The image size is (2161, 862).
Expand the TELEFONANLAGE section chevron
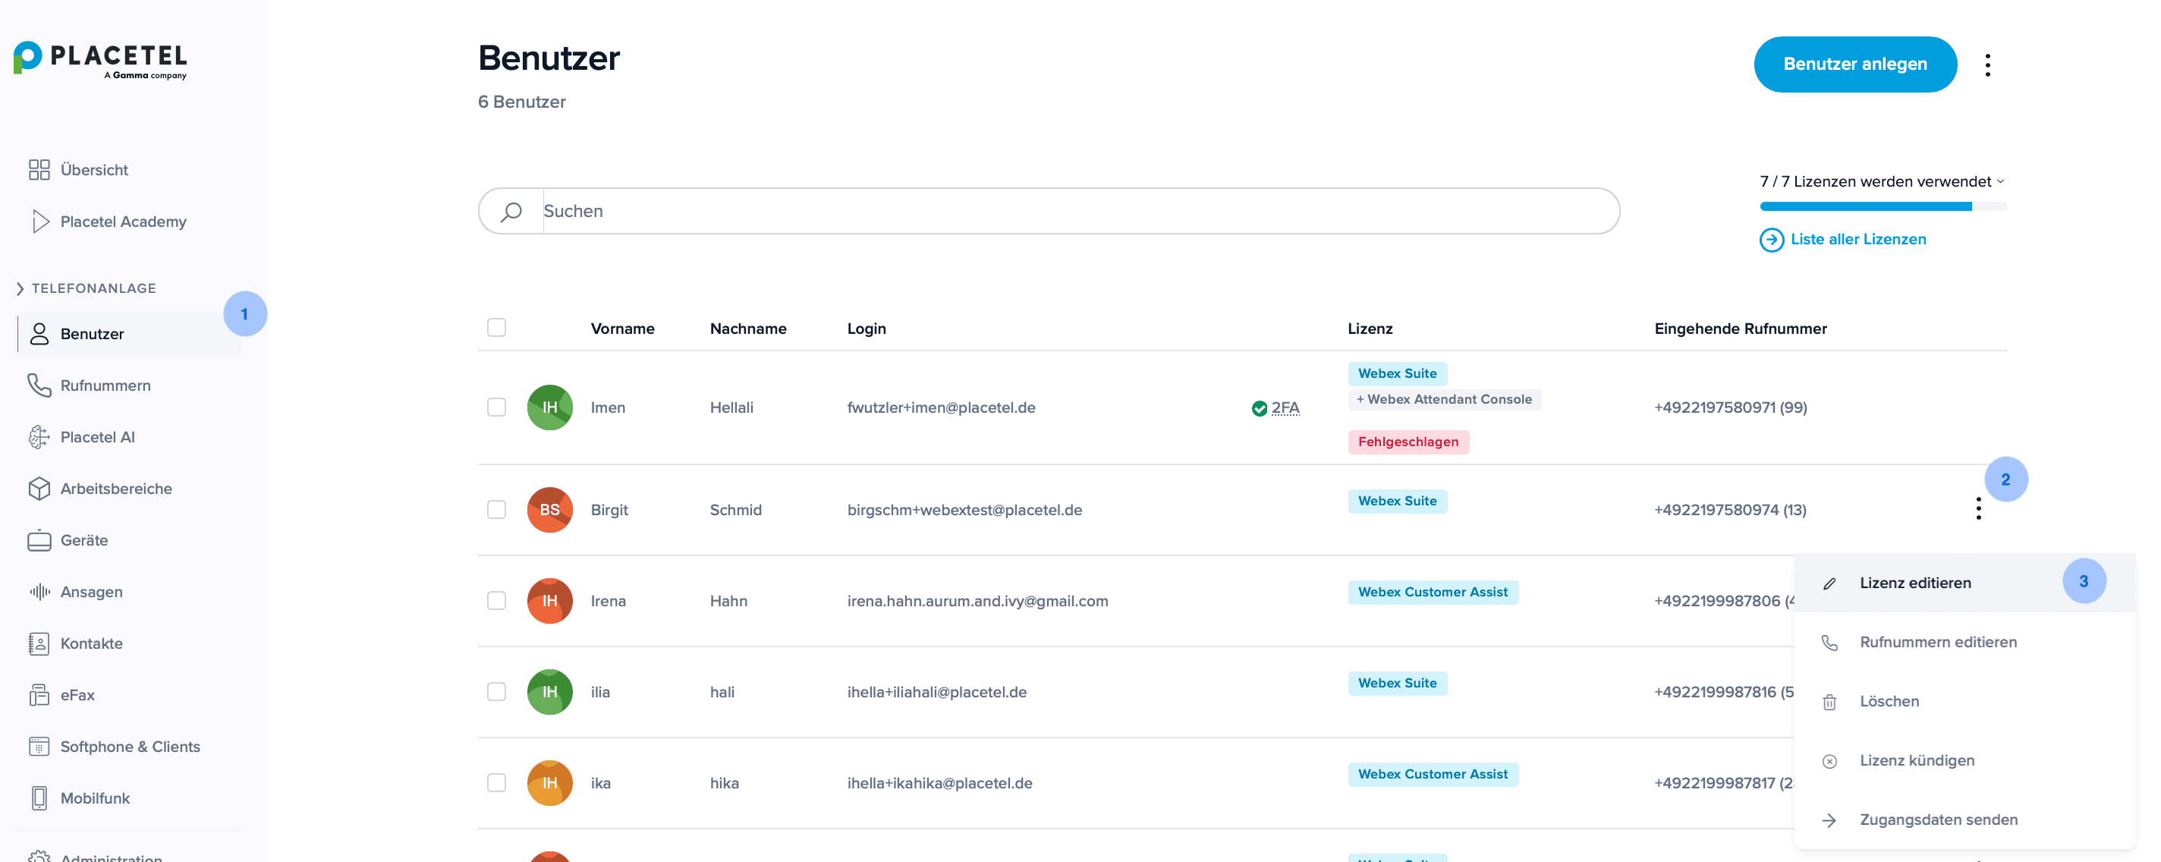coord(20,288)
